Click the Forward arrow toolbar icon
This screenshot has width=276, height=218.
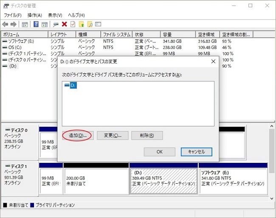pyautogui.click(x=14, y=24)
